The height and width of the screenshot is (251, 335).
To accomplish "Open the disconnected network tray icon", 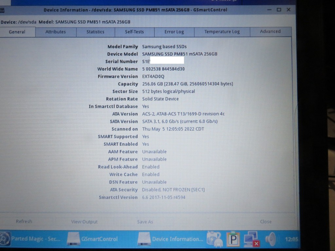I will [252, 239].
